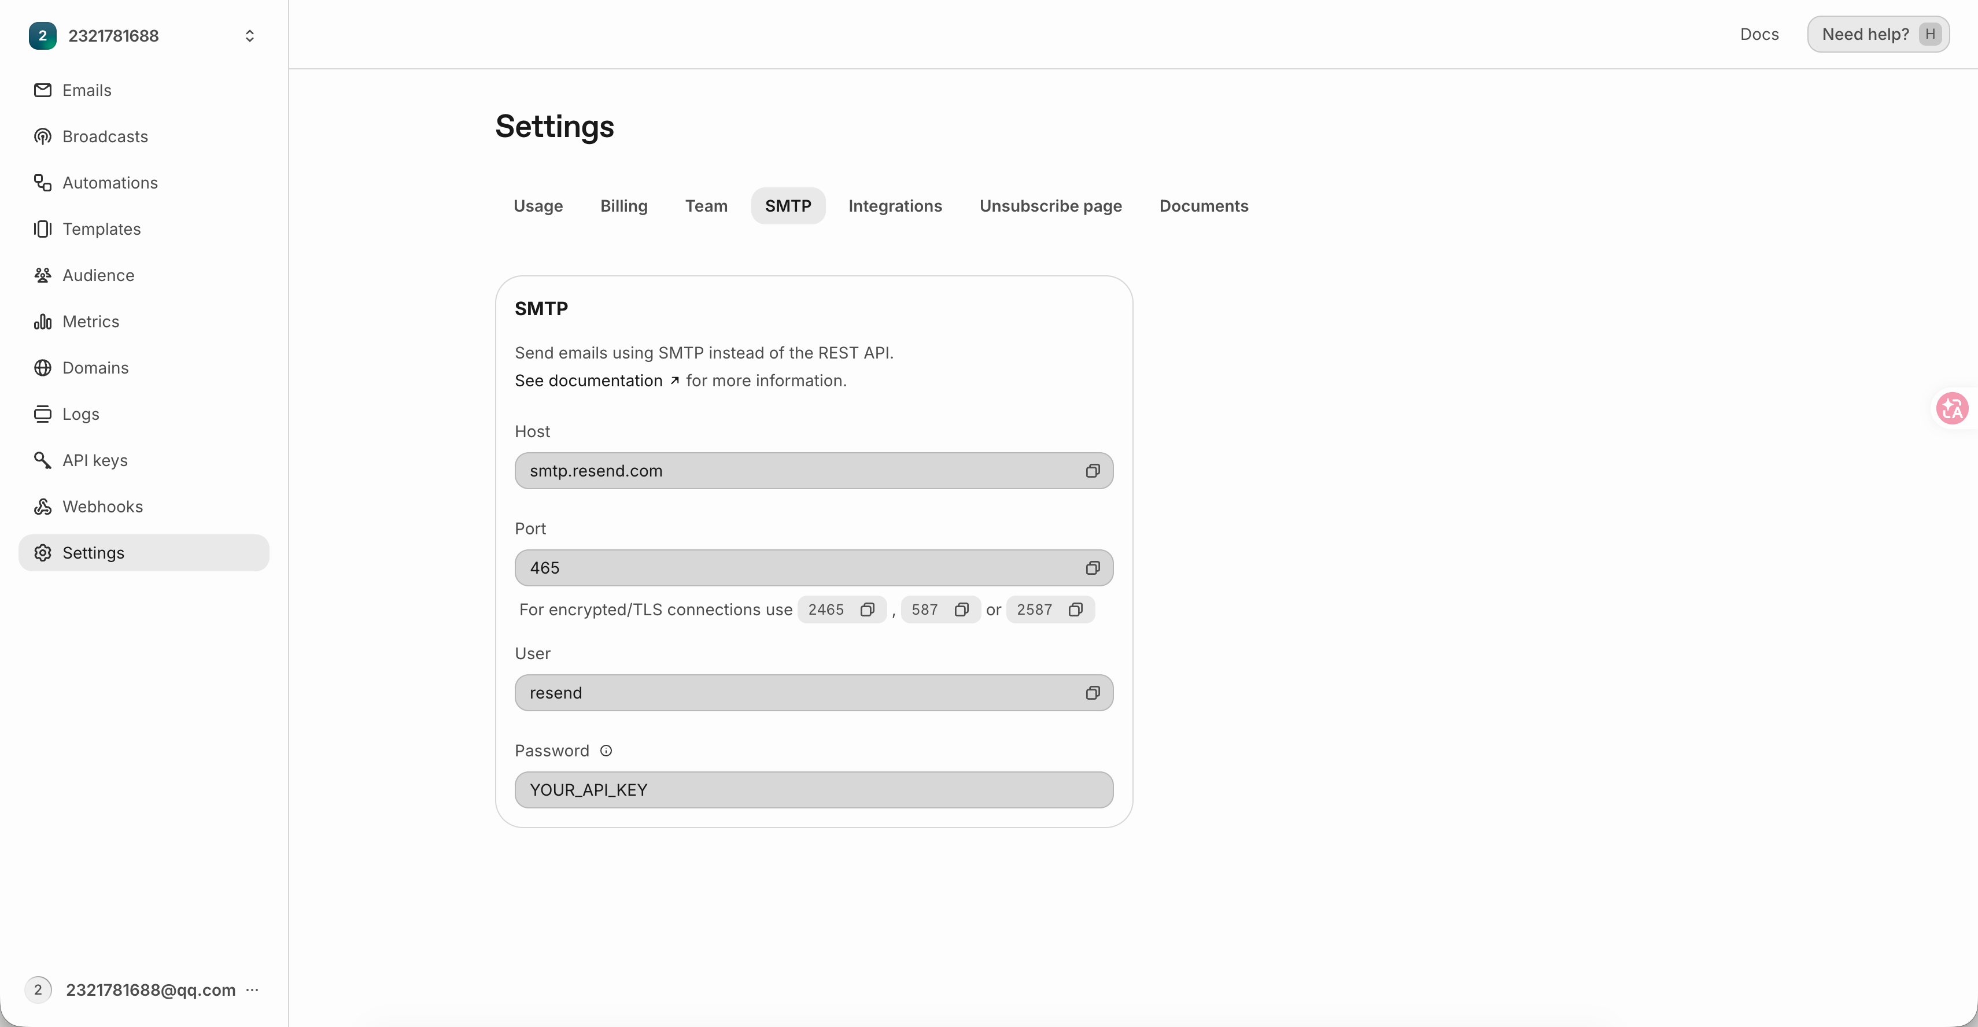Copy the 587 port number
This screenshot has height=1027, width=1978.
[961, 609]
